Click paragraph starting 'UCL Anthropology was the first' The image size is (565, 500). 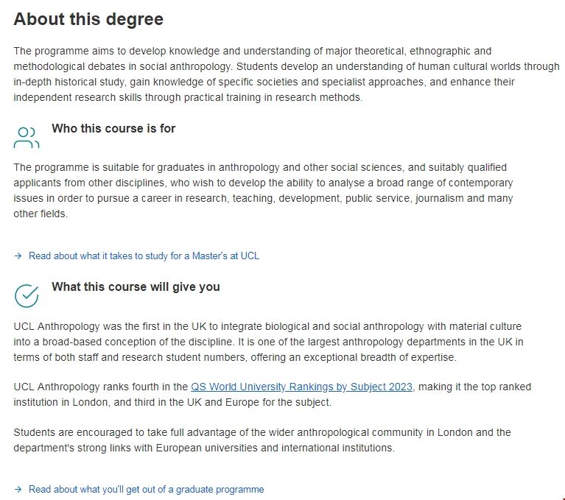pyautogui.click(x=268, y=342)
